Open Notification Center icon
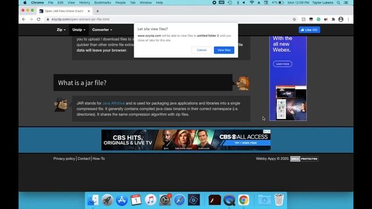372x209 pixels. tap(346, 2)
